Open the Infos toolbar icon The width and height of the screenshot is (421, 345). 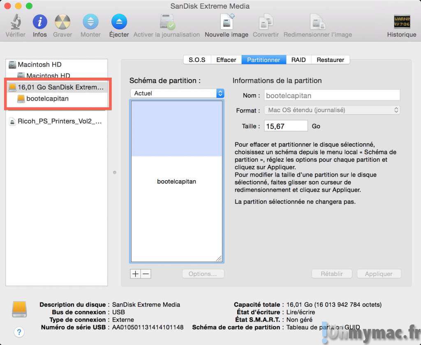[40, 22]
